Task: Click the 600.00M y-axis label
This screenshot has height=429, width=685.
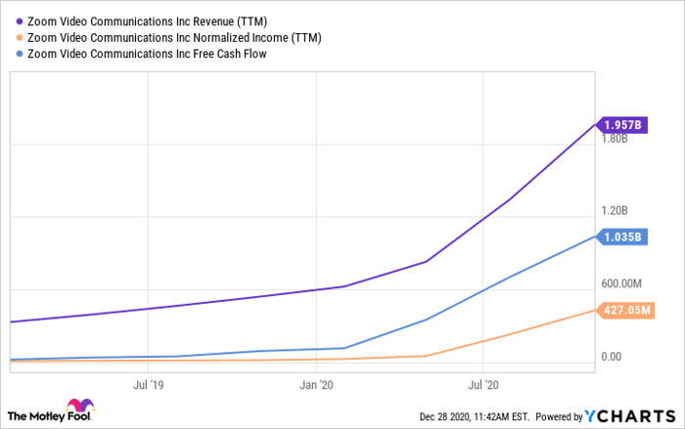Action: click(x=622, y=284)
